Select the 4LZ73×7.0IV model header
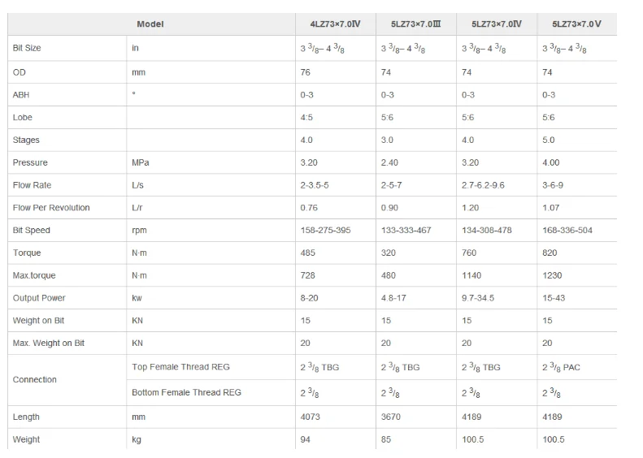This screenshot has height=458, width=643. click(x=330, y=24)
